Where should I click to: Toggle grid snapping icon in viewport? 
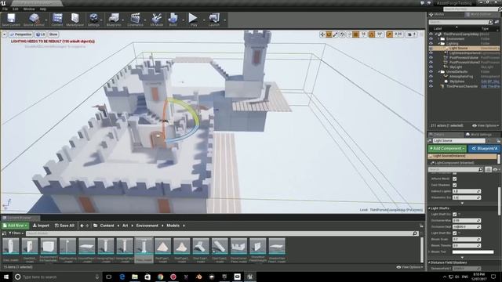point(355,34)
